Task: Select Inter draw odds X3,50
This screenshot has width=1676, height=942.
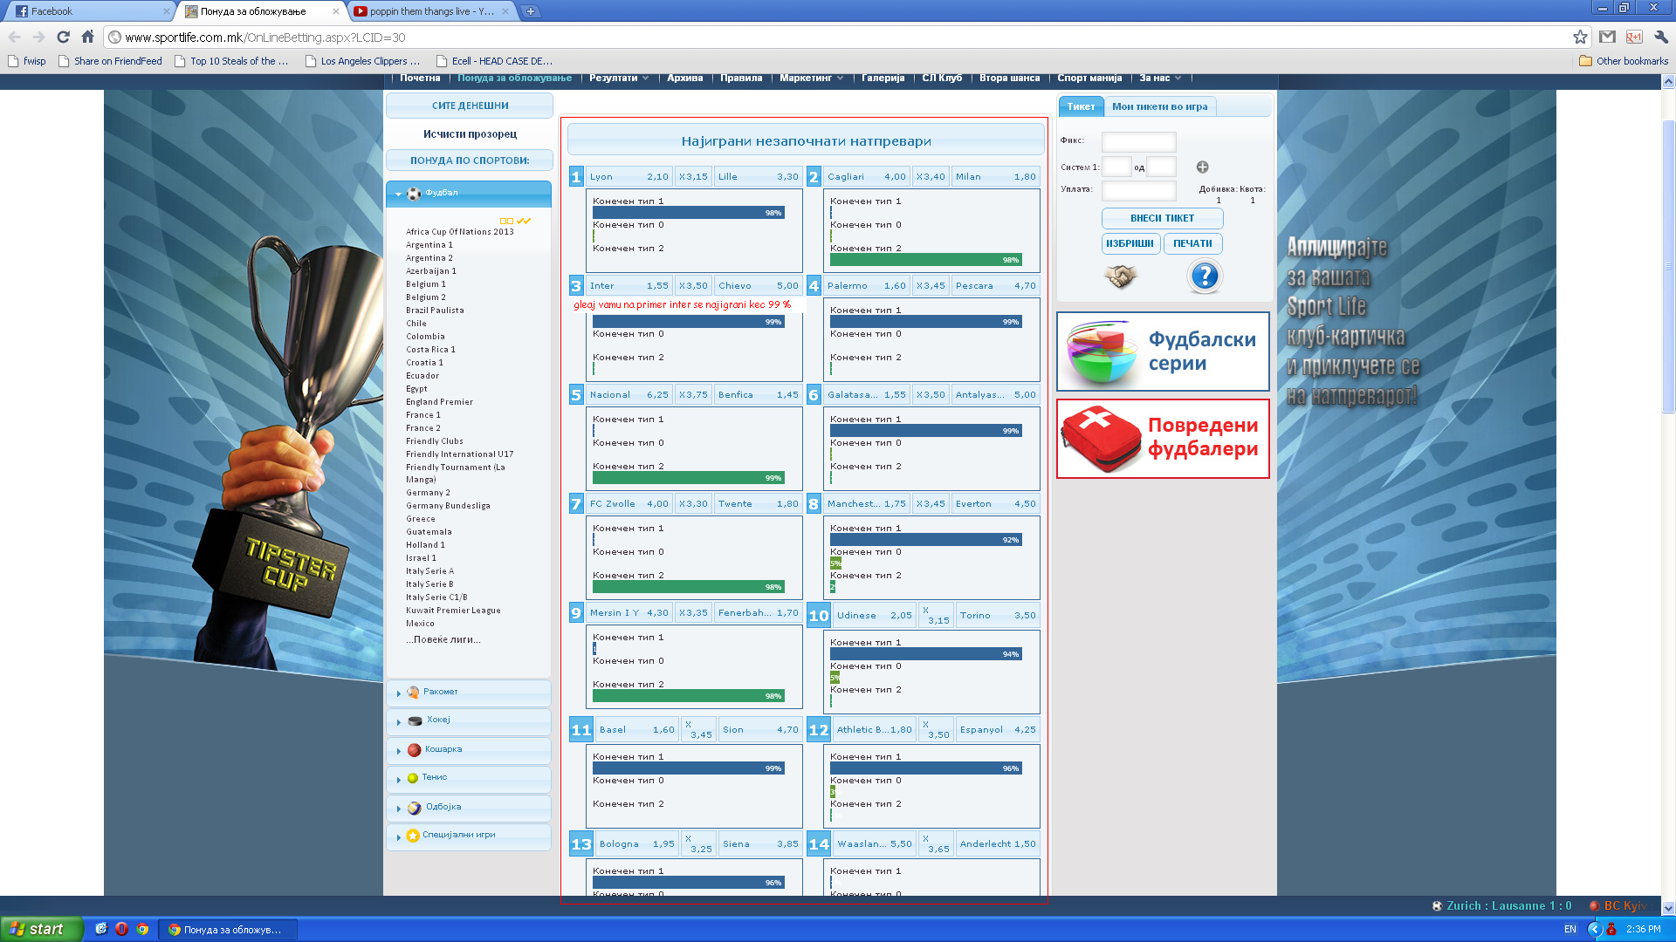Action: click(x=693, y=285)
